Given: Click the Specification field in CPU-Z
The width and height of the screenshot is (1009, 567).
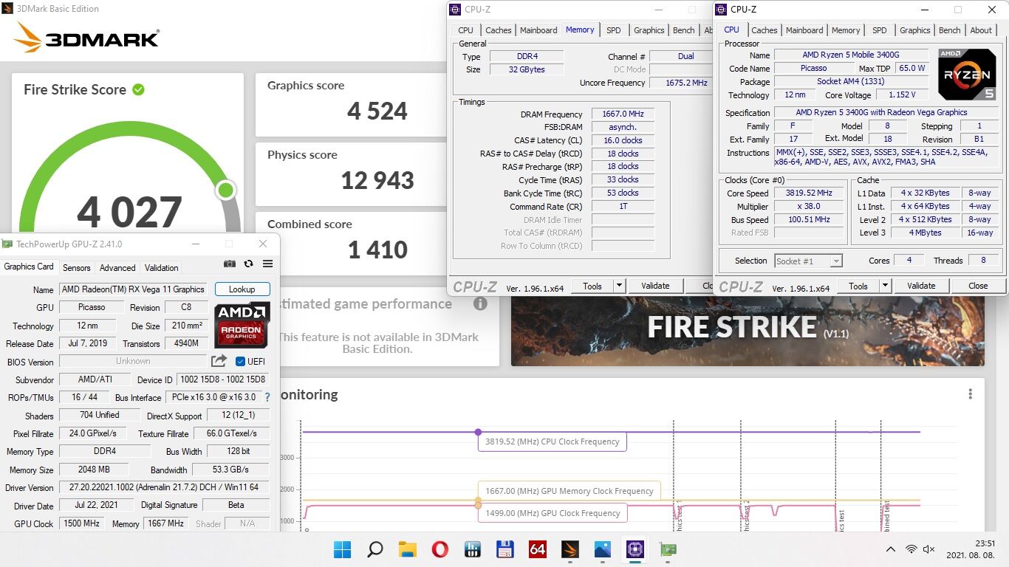Looking at the screenshot, I should click(886, 113).
